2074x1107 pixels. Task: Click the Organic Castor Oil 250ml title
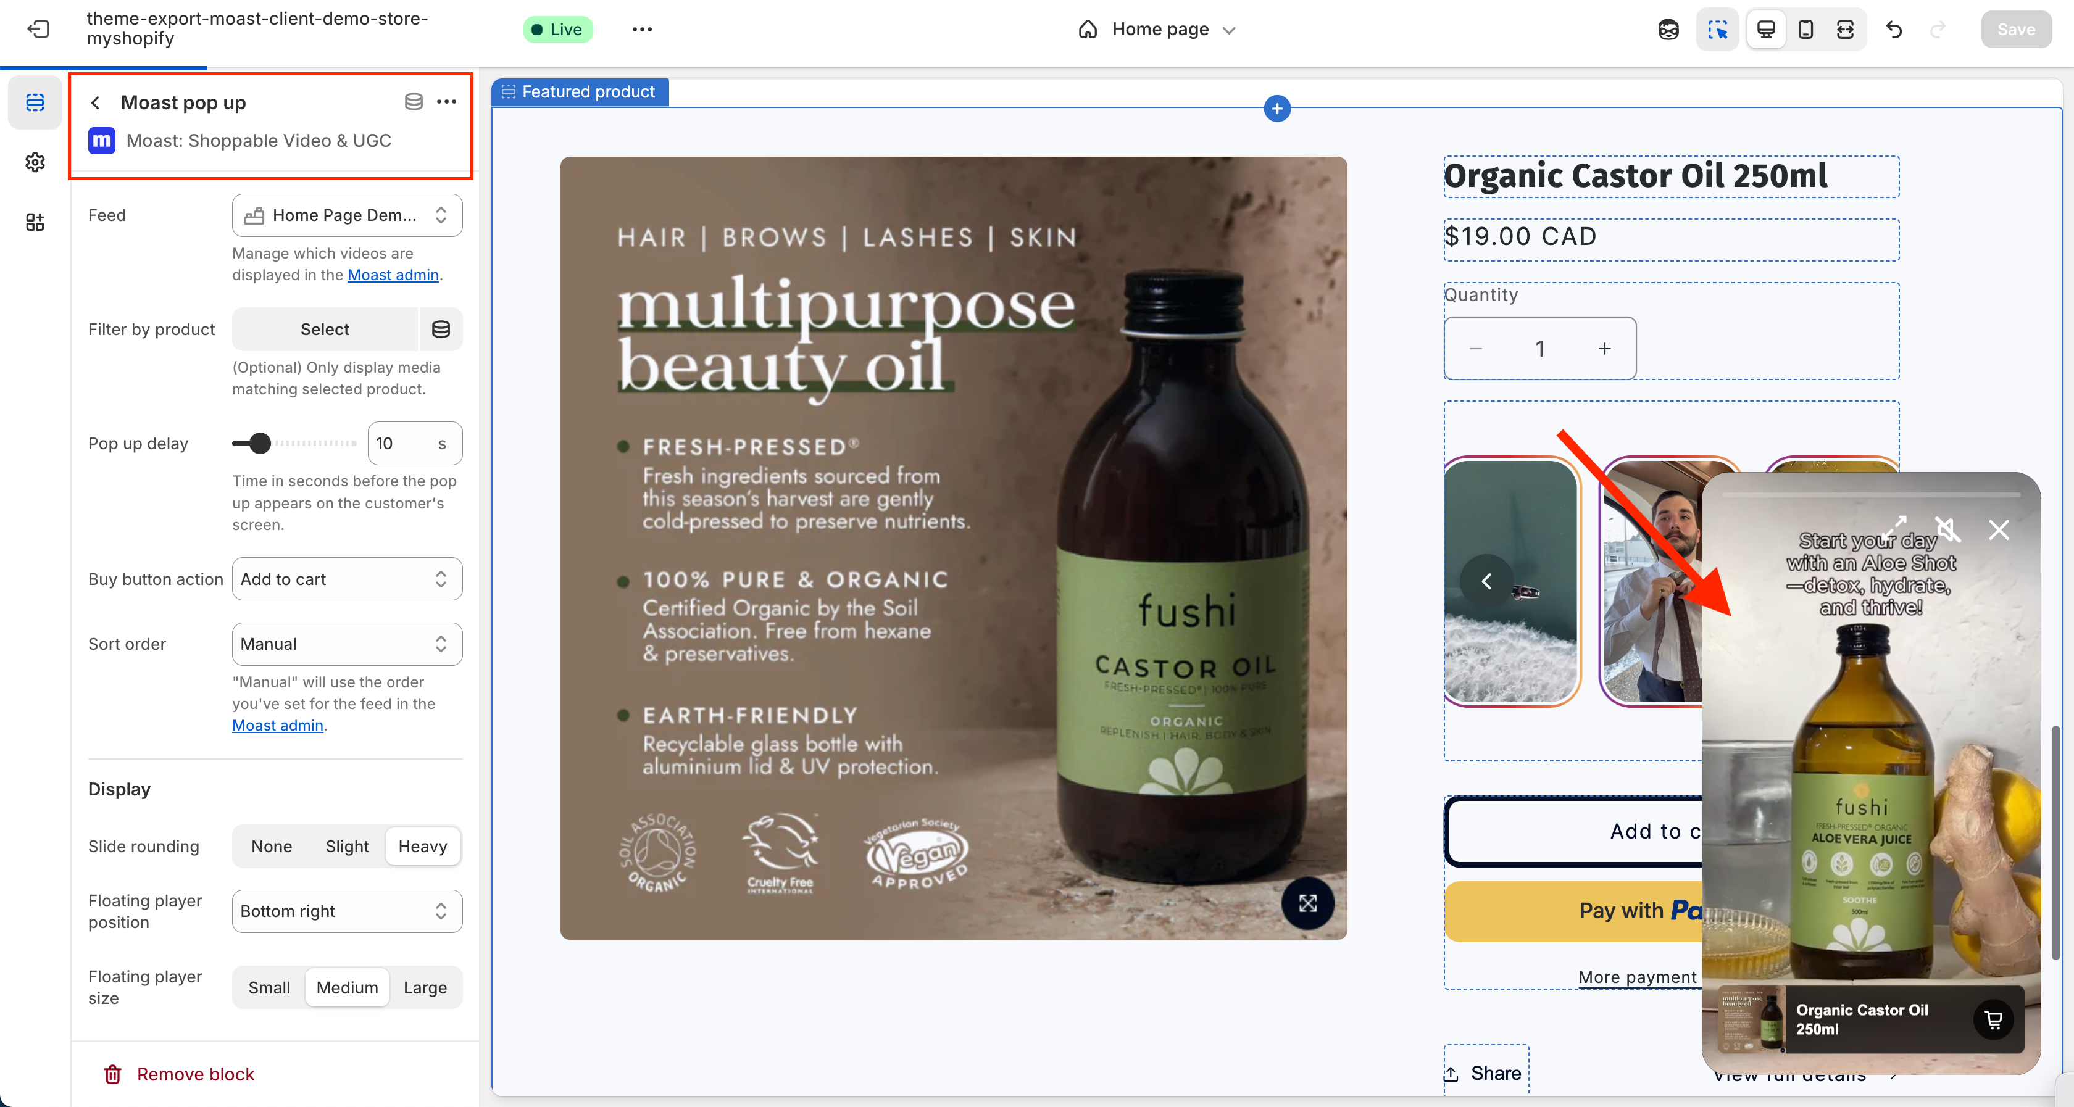coord(1635,175)
